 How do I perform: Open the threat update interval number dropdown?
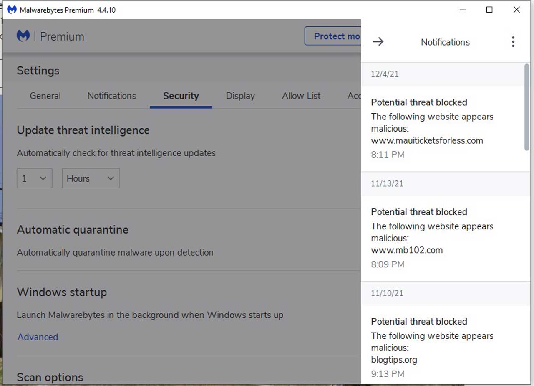(x=34, y=178)
